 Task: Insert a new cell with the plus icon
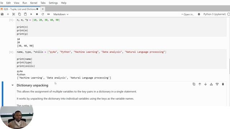[x=8, y=14]
